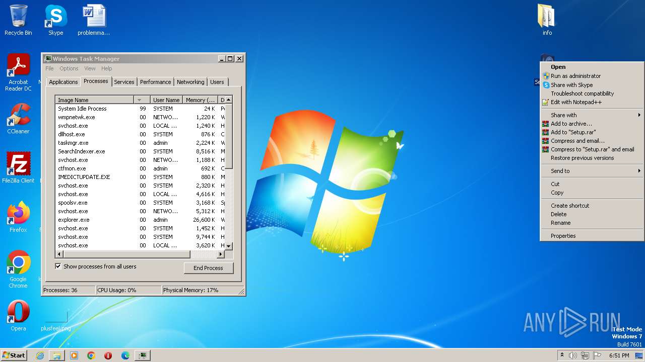Click CPU column sort arrow header

click(142, 100)
